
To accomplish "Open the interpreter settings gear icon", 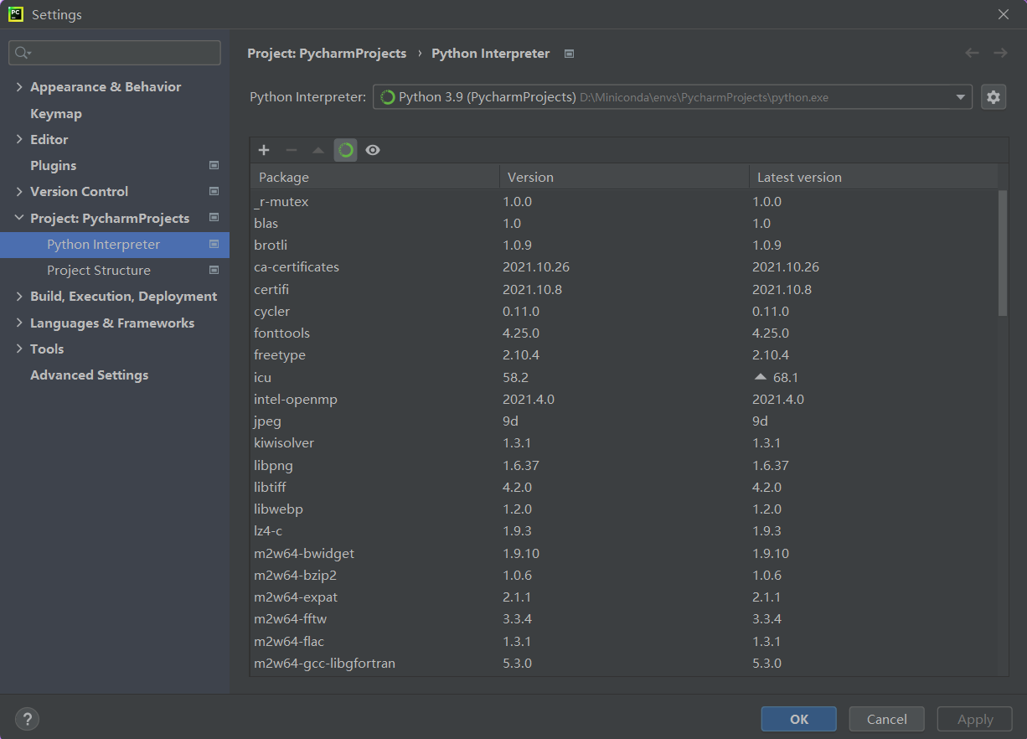I will [x=993, y=96].
